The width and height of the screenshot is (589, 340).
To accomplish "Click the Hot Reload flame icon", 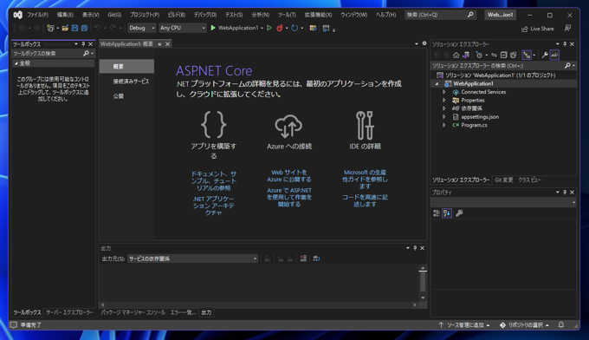I will (280, 28).
